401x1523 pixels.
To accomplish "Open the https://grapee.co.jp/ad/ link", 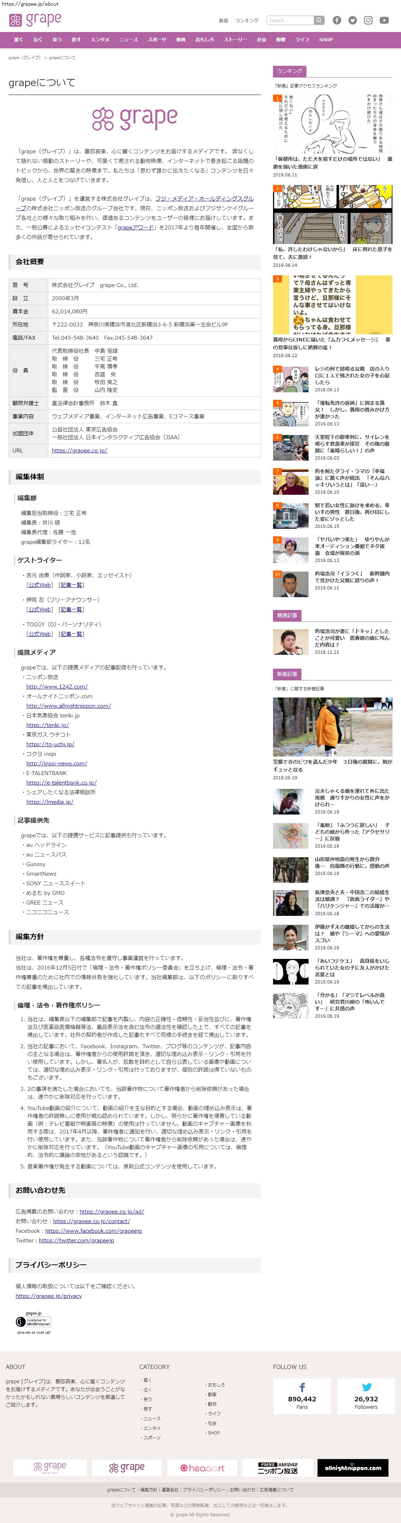I will 112,1211.
